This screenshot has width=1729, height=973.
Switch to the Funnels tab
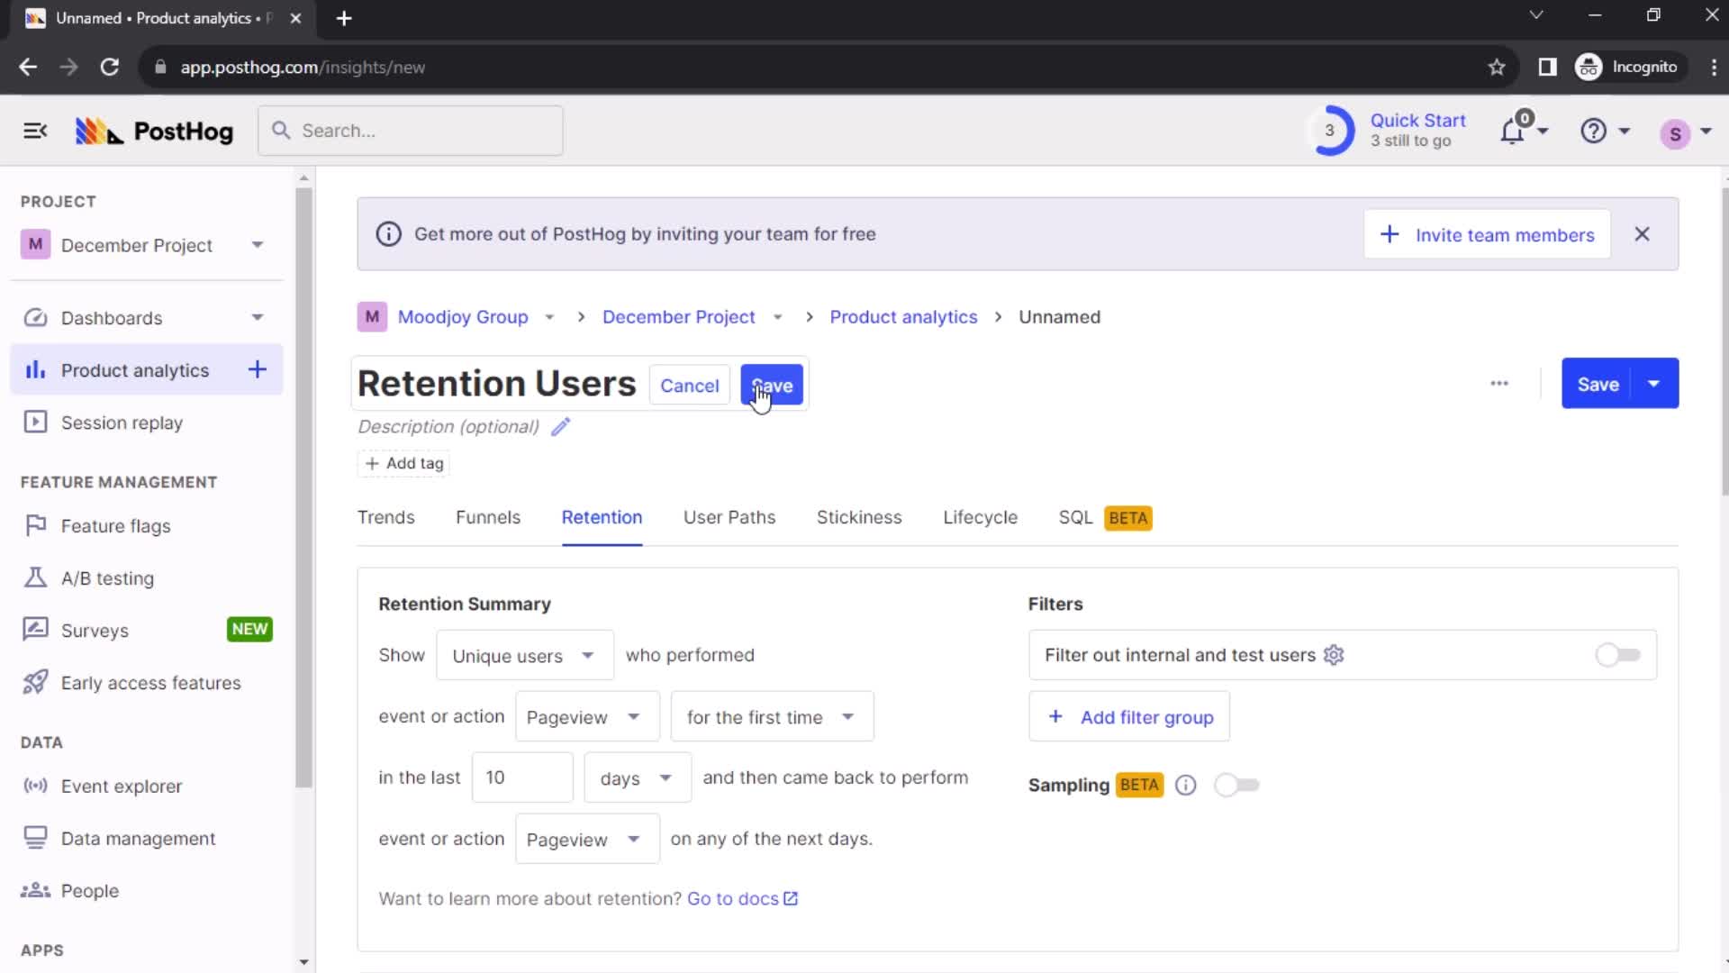click(488, 517)
